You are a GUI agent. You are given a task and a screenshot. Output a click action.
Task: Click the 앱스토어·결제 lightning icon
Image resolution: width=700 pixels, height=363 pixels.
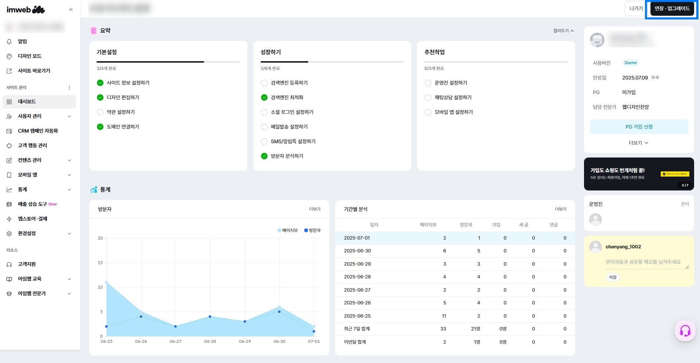click(x=9, y=219)
